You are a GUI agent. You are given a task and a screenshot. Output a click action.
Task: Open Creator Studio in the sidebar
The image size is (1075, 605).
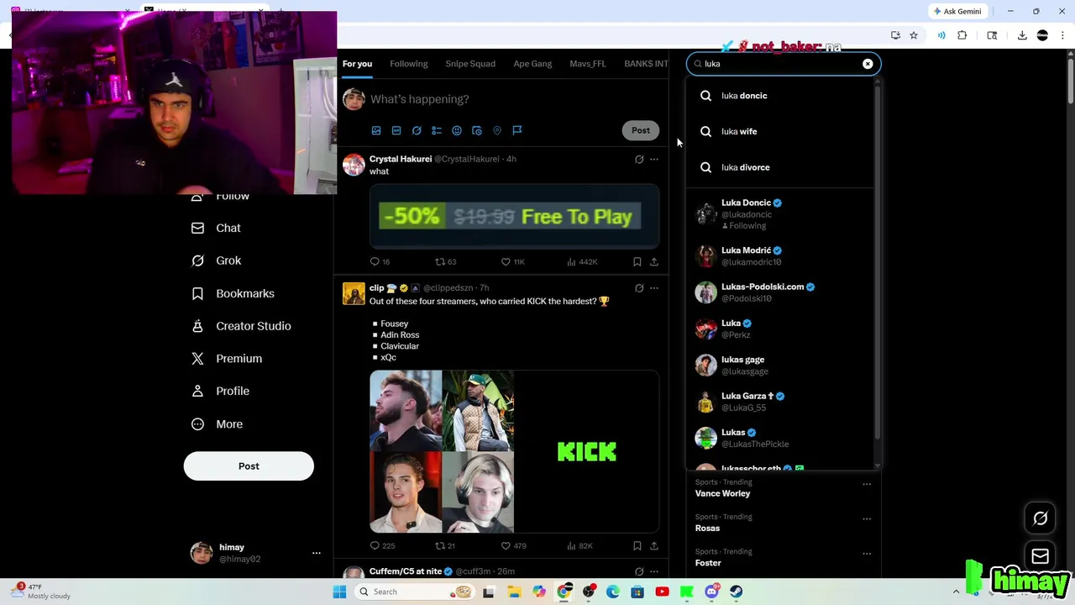[241, 326]
